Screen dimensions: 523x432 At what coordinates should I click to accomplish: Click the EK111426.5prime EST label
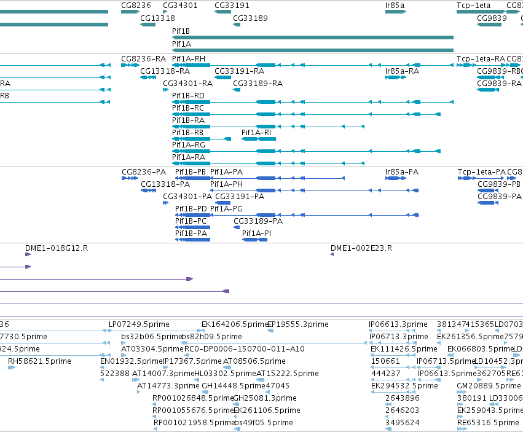coord(404,349)
